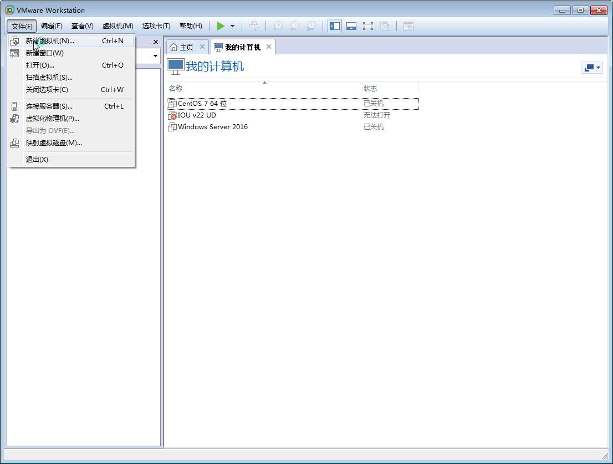
Task: Click the VMware Workstation title bar icon
Action: coord(10,10)
